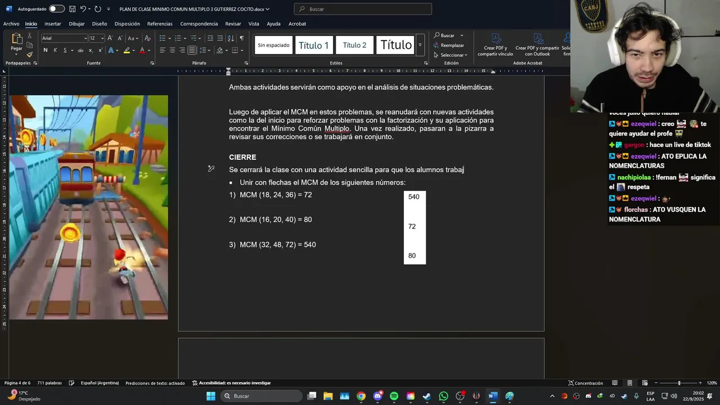720x405 pixels.
Task: Sort text alphabetically with the A-Z icon
Action: [231, 38]
